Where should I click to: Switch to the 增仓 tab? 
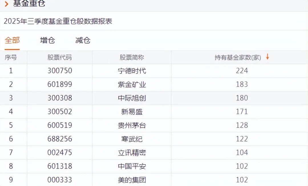48,40
